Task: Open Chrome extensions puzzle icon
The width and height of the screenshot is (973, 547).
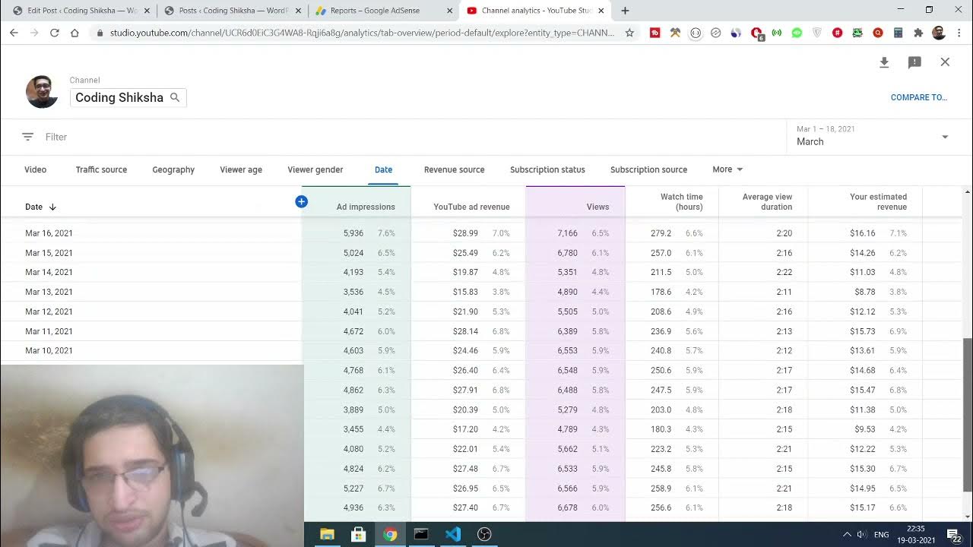Action: pyautogui.click(x=918, y=33)
